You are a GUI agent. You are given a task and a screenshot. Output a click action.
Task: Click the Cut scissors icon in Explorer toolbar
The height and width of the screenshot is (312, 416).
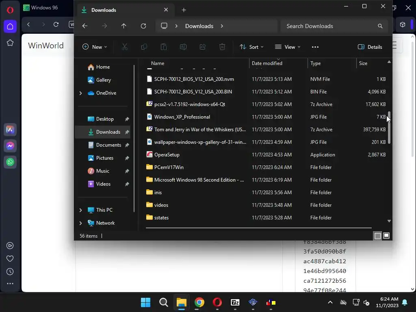[x=125, y=47]
